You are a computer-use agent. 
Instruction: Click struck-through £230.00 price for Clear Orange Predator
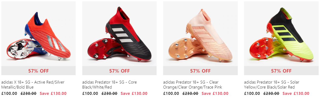tap(190, 93)
